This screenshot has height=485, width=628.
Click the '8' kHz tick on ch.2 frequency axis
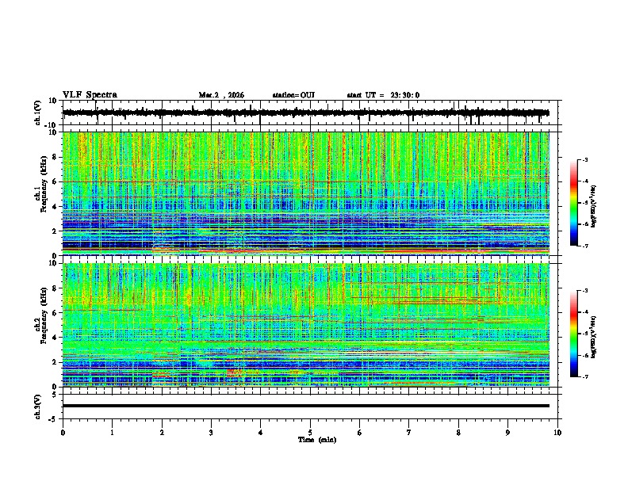coord(55,288)
